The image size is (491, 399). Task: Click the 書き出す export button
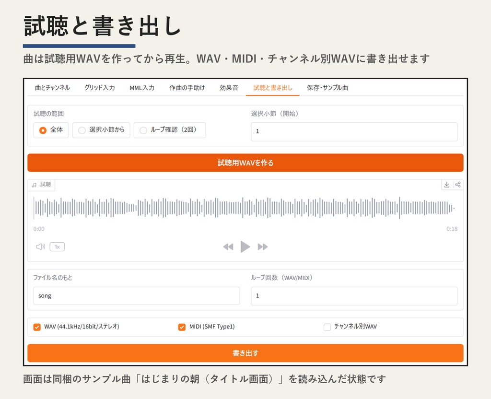point(245,353)
